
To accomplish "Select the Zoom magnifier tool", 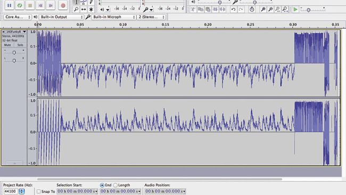I will (76, 9).
